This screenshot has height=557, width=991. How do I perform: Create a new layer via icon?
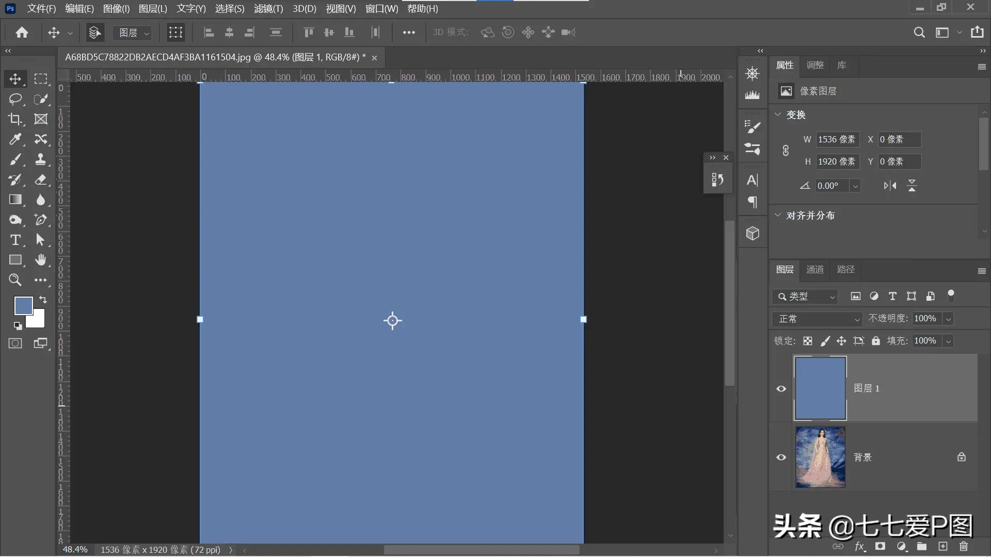click(x=942, y=546)
